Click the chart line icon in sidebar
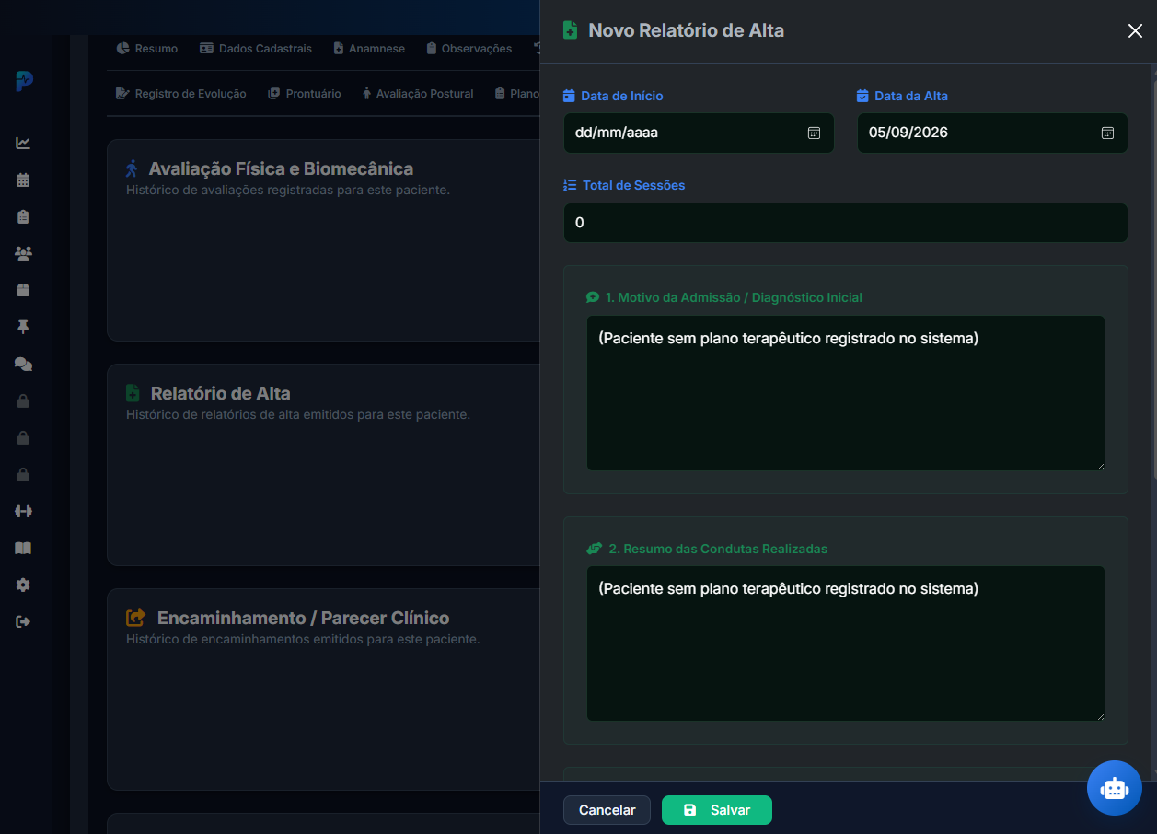The width and height of the screenshot is (1157, 834). point(23,143)
